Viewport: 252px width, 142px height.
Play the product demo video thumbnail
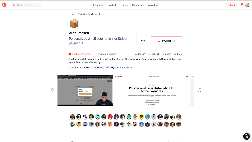click(x=85, y=90)
